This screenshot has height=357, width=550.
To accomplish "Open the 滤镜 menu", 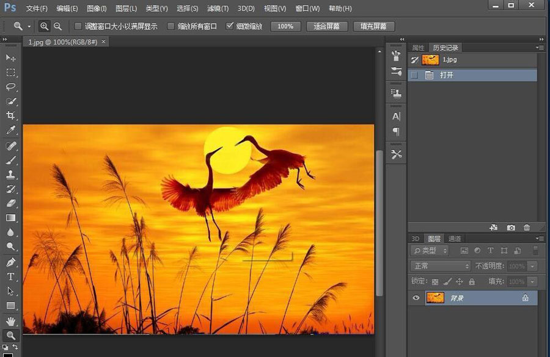I will tap(218, 9).
